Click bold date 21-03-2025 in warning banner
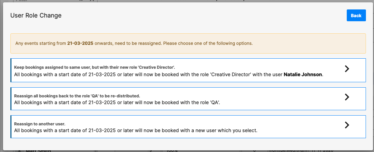Image resolution: width=374 pixels, height=152 pixels. (80, 43)
